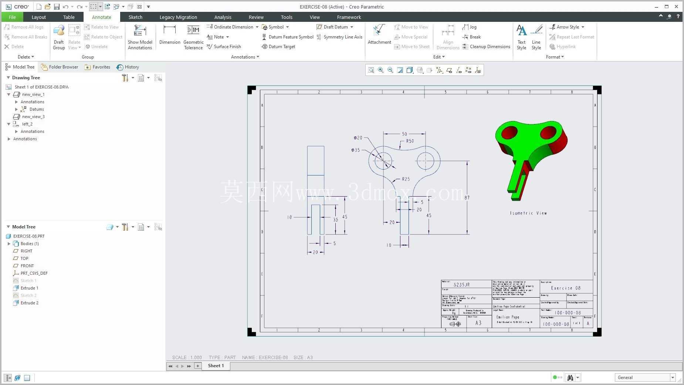Click Show Model Annotations
684x385 pixels.
pos(140,37)
